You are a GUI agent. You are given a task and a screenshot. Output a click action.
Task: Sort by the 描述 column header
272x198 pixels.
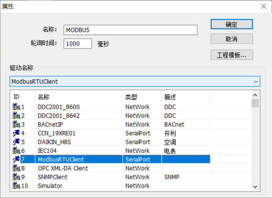(186, 97)
